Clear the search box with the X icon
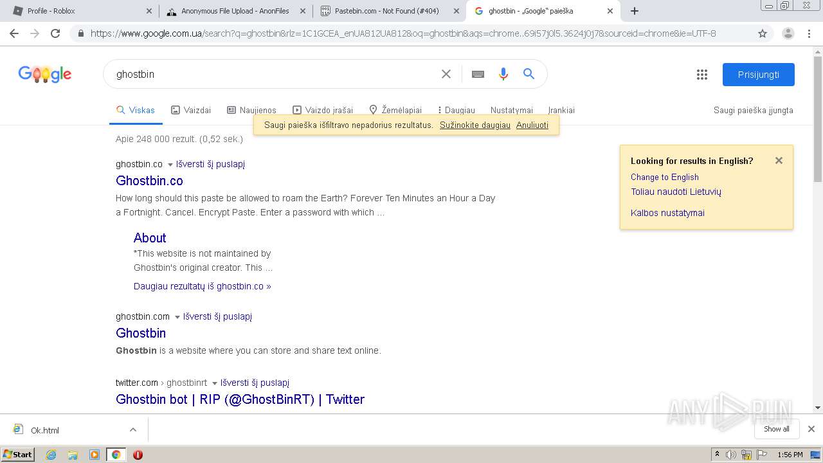Viewport: 823px width, 463px height. click(446, 74)
